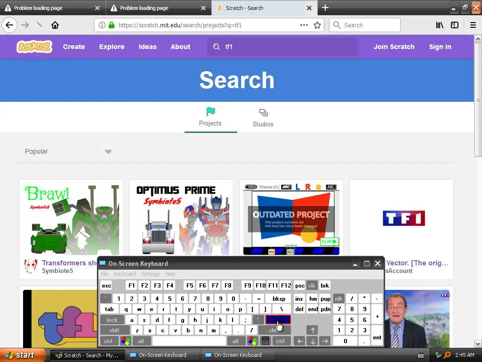Click the bksp key on keyboard
This screenshot has width=482, height=362.
click(x=279, y=298)
